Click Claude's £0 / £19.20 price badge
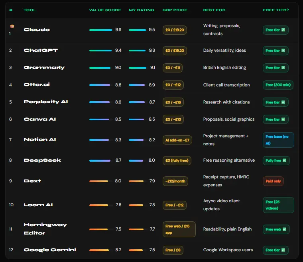303x262 pixels. click(175, 30)
